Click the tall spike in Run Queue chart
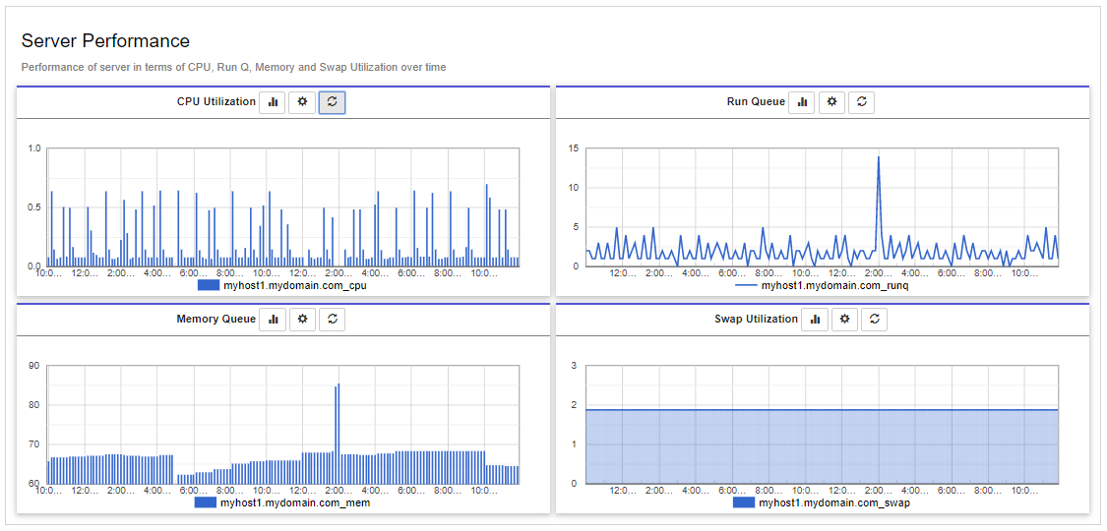 878,160
